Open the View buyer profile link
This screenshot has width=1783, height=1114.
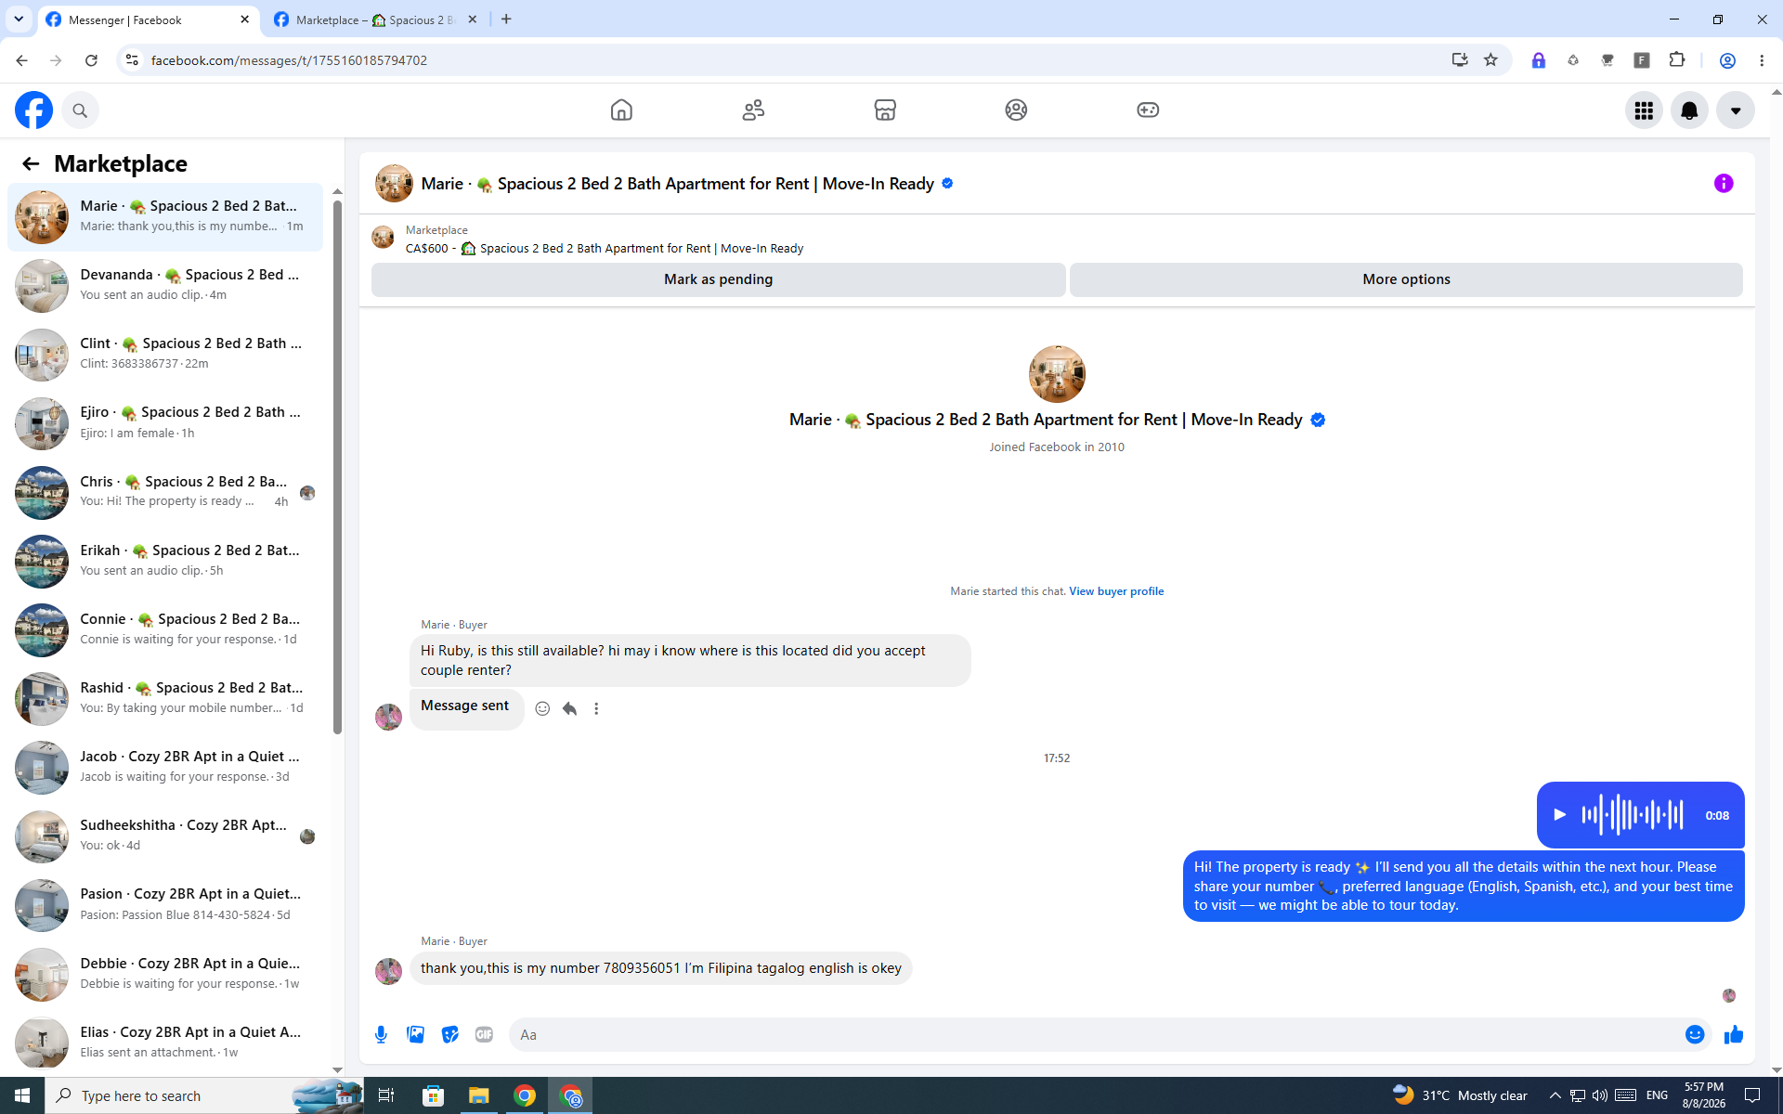tap(1116, 591)
